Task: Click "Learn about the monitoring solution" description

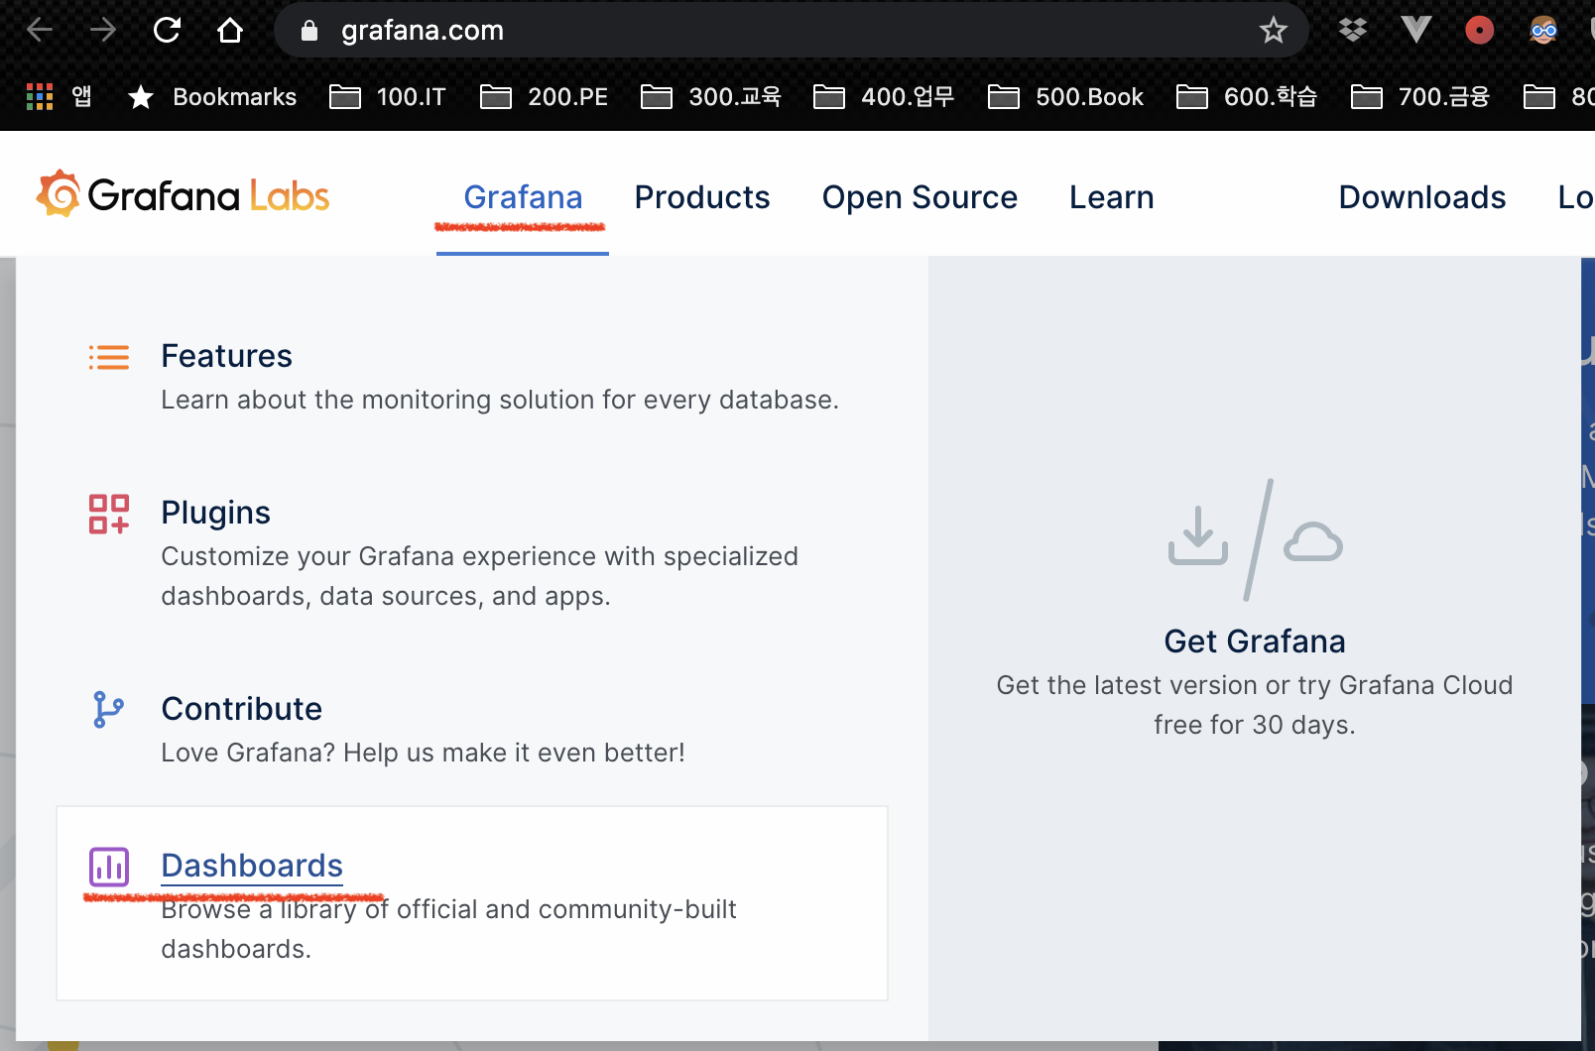Action: click(x=500, y=400)
